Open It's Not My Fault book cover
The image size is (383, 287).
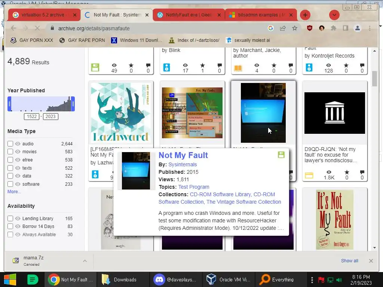click(335, 220)
